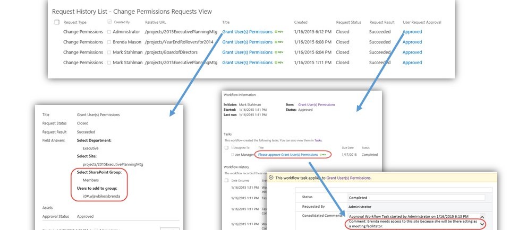Screen dimensions: 510x230
Task: Sort by the Created column header
Action: click(x=301, y=22)
